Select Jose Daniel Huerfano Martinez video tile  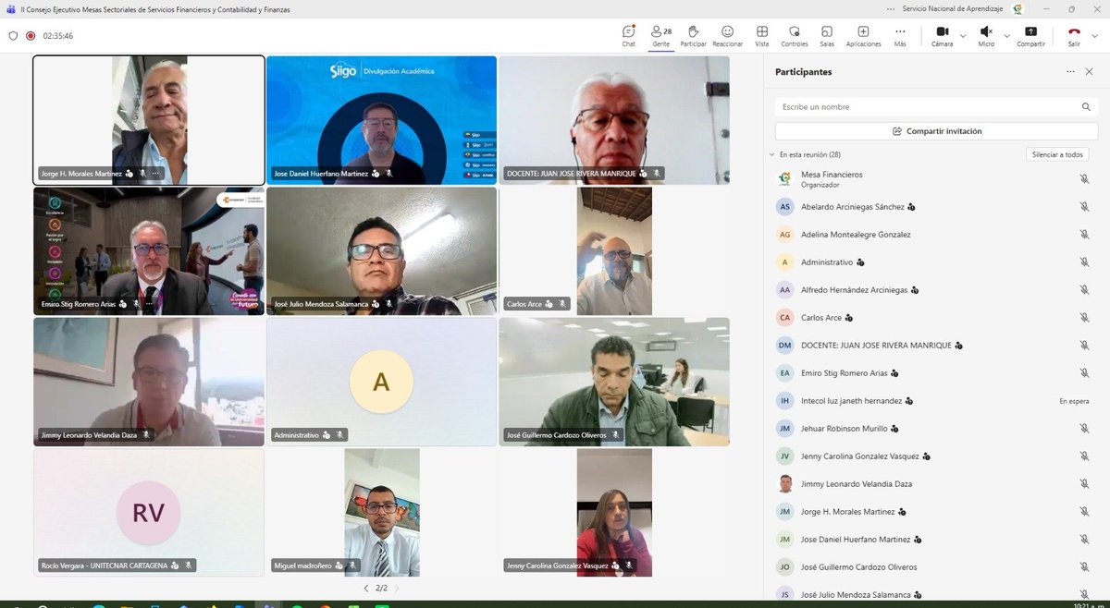381,120
